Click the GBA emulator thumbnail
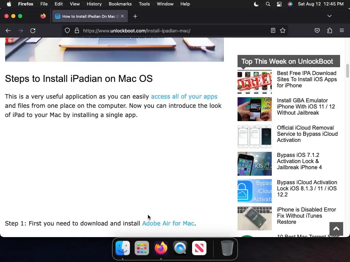 tap(254, 109)
